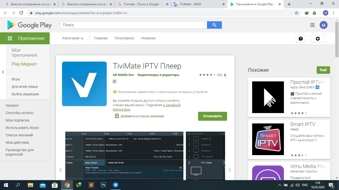The width and height of the screenshot is (339, 190).
Task: Click in the Google Play search field
Action: click(x=134, y=25)
